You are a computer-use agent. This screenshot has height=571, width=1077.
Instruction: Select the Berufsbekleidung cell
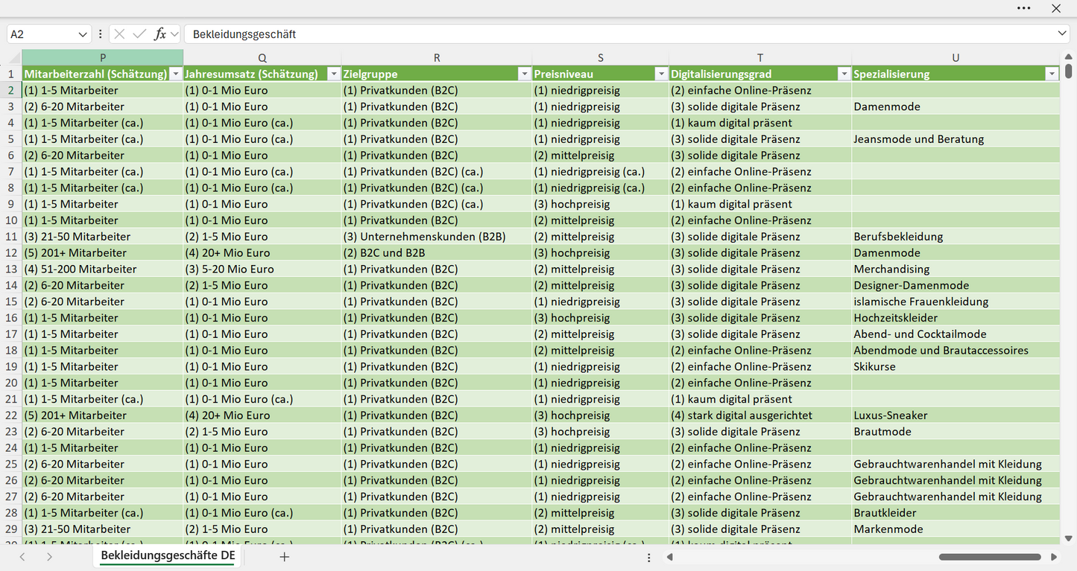tap(956, 237)
